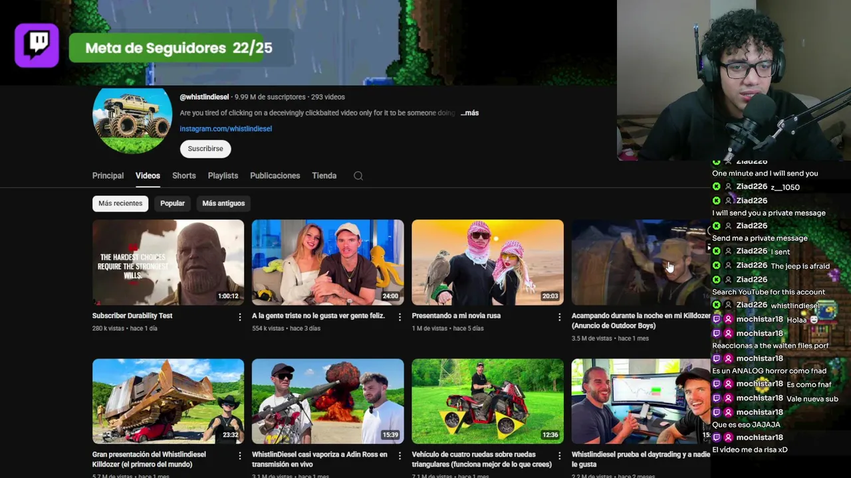Open the Killdozer camping night thumbnail
This screenshot has width=851, height=478.
coord(641,262)
